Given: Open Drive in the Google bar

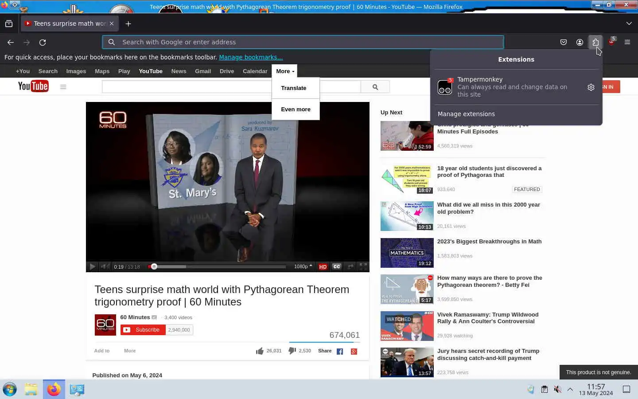Looking at the screenshot, I should (227, 71).
